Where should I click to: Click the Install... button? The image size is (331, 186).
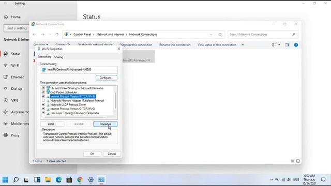click(52, 124)
